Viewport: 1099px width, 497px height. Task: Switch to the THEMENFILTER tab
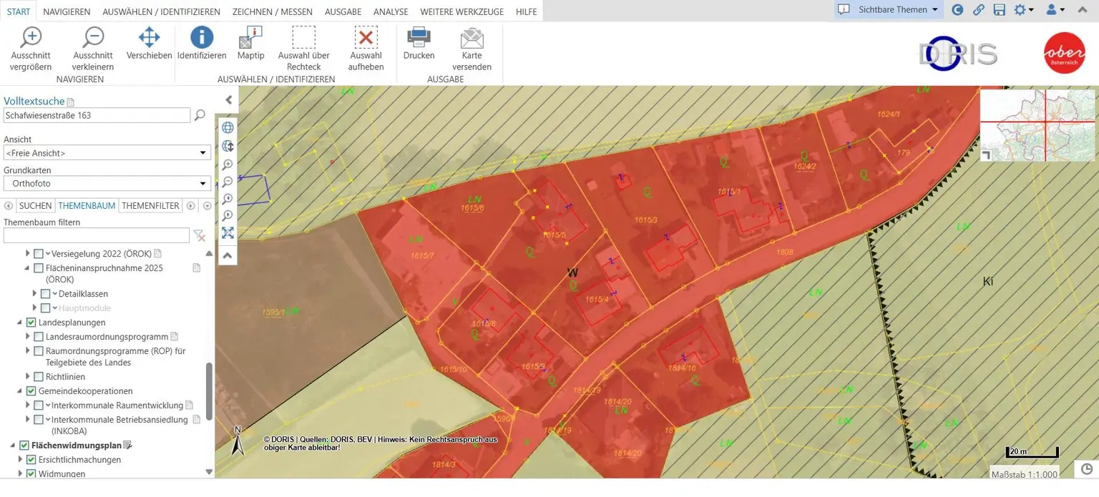(150, 206)
